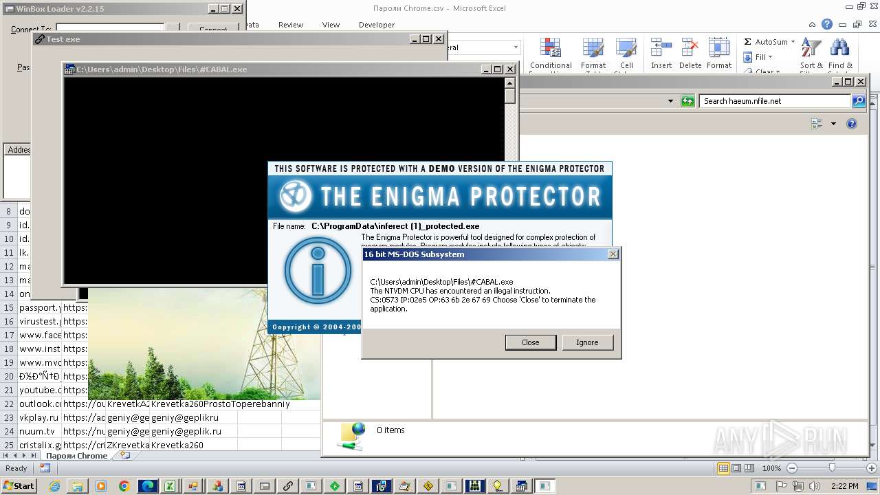Open Conditional Formatting in Excel ribbon
The image size is (880, 495).
coord(551,54)
